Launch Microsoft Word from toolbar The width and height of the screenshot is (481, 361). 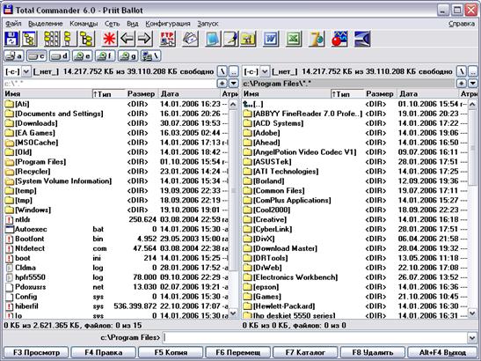(x=271, y=39)
